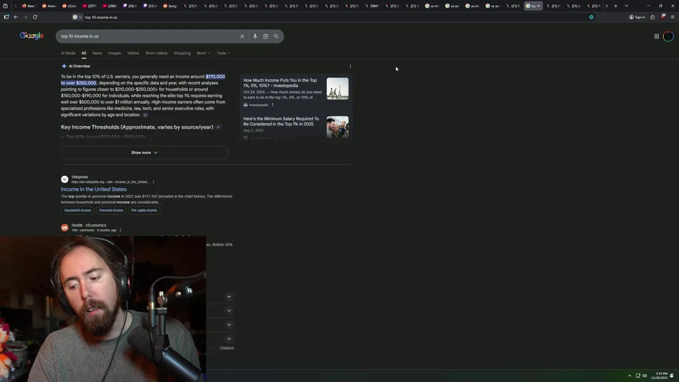
Task: Open Google Lens image search
Action: coord(266,36)
